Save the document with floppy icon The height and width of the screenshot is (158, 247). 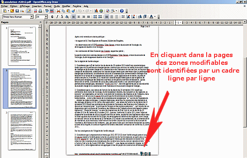[x=17, y=11]
